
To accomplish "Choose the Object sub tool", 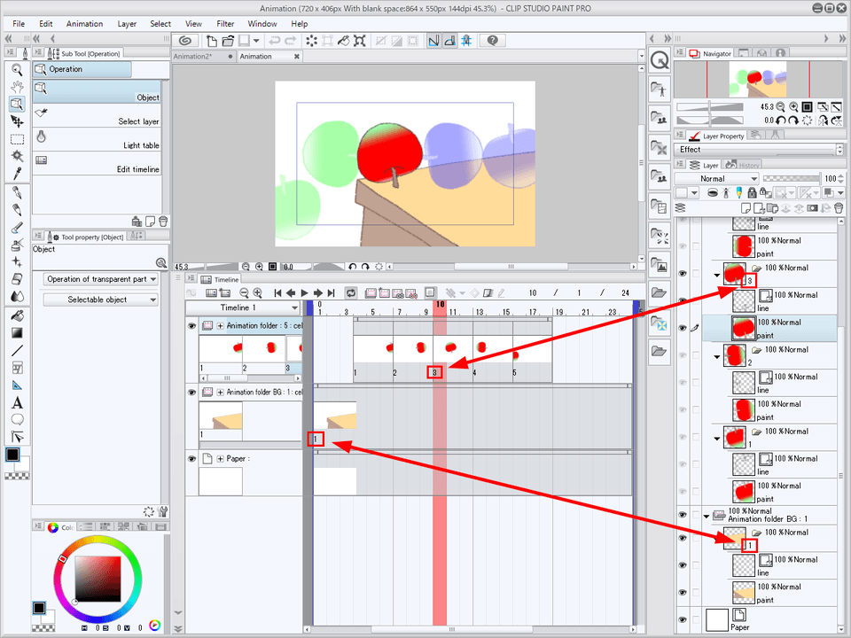I will click(97, 92).
